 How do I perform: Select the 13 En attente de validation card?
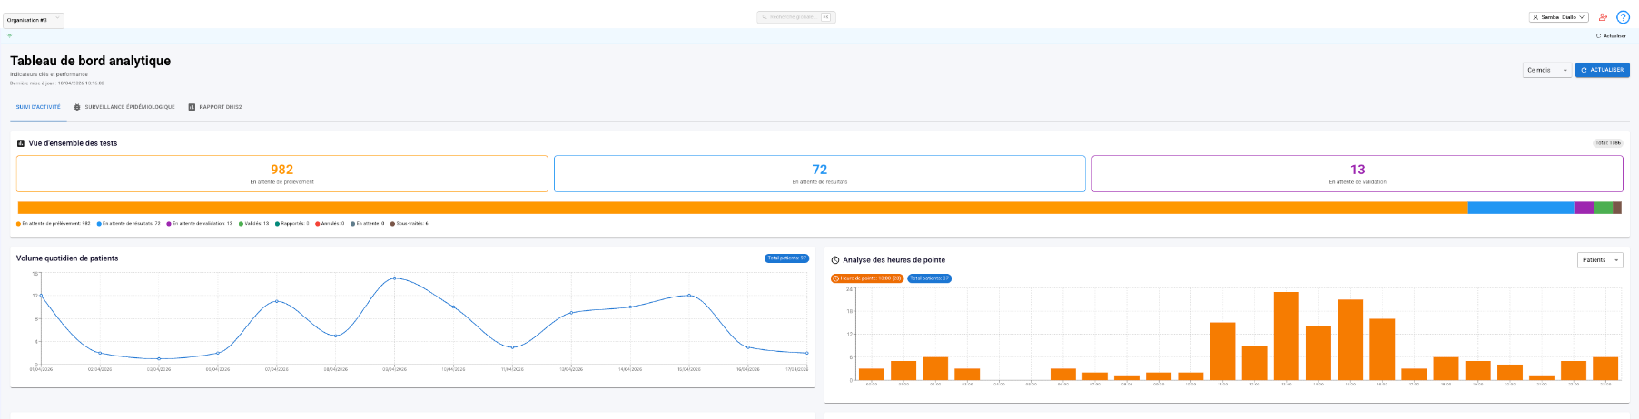click(x=1357, y=173)
